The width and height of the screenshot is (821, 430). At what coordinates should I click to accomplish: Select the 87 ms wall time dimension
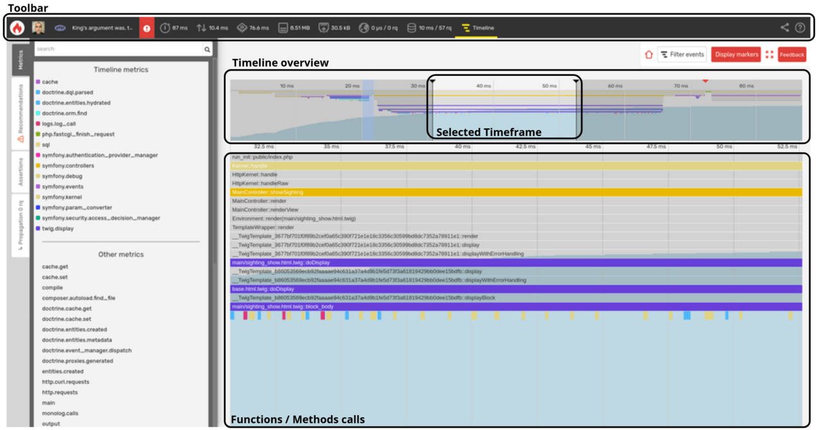pos(174,28)
